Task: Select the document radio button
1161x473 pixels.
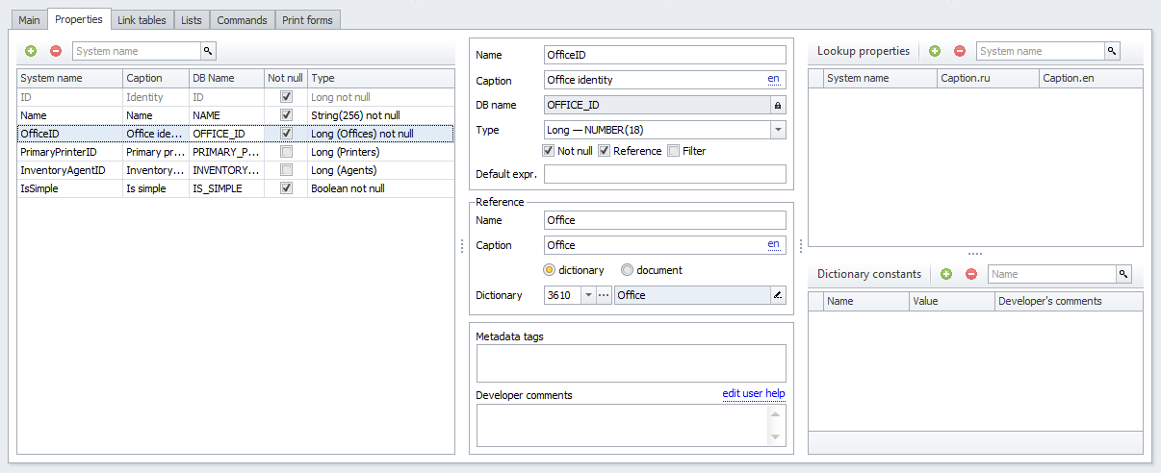Action: pyautogui.click(x=628, y=270)
